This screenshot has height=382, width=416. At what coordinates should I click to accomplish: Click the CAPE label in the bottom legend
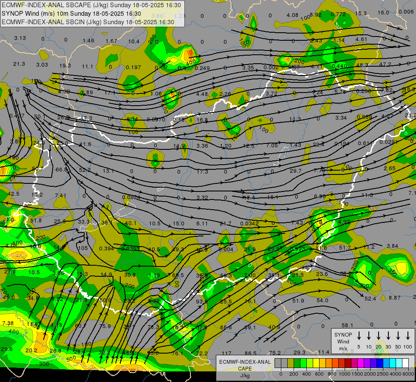245,369
